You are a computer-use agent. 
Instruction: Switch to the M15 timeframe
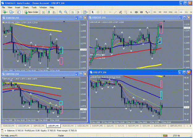click(x=165, y=12)
